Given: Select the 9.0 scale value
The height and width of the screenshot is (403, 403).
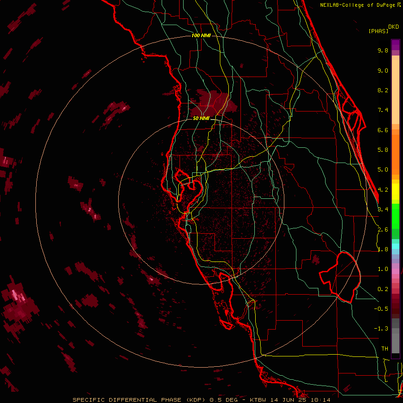Looking at the screenshot, I should pyautogui.click(x=383, y=70).
